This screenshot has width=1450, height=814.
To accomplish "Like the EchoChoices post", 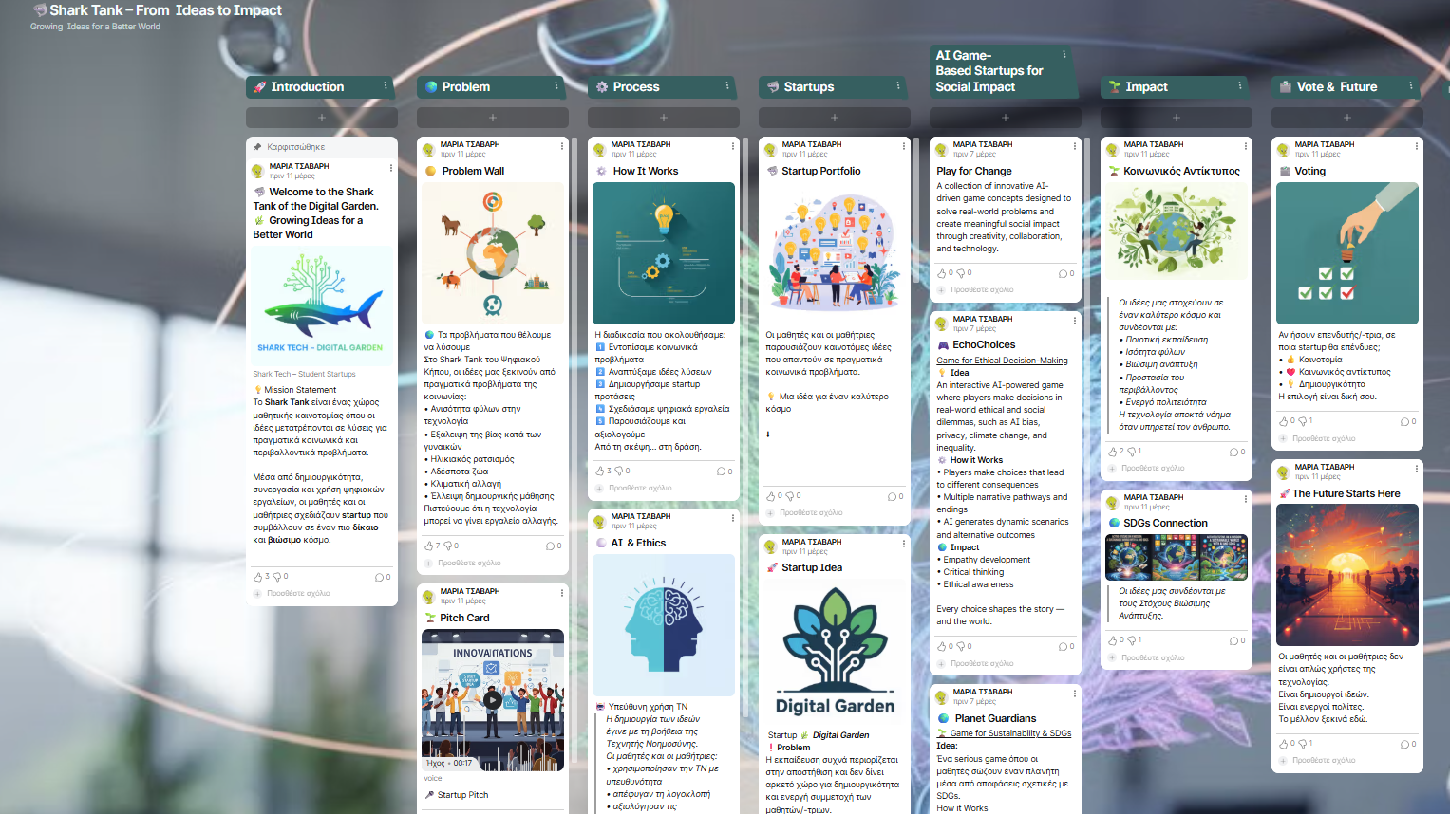I will (x=941, y=646).
